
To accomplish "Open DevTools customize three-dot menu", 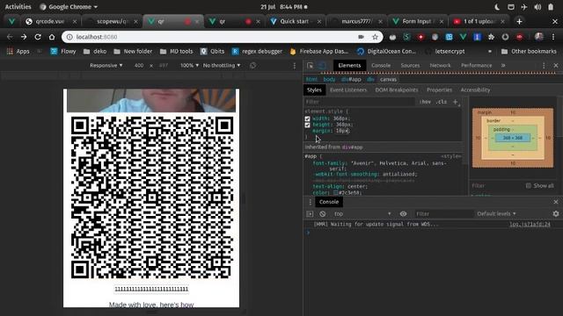I will click(544, 66).
